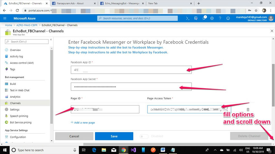275x154 pixels.
Task: Click the account avatar beside maniteja143@gmail.com
Action: tap(271, 18)
